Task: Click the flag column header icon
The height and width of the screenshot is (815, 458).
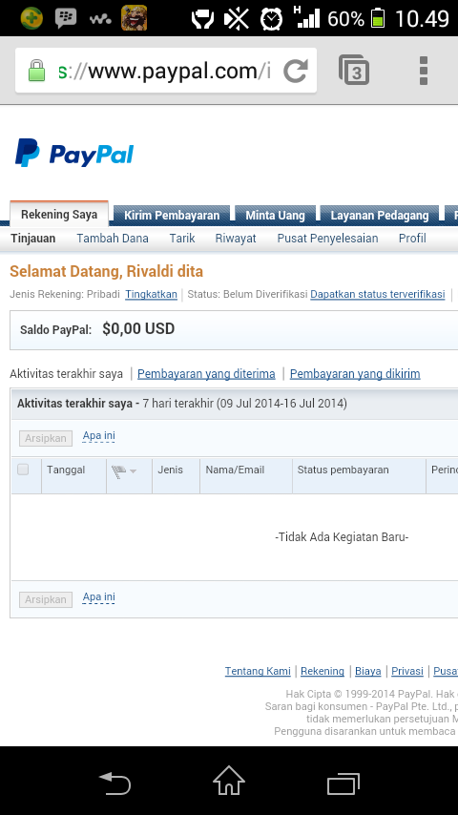Action: click(118, 472)
